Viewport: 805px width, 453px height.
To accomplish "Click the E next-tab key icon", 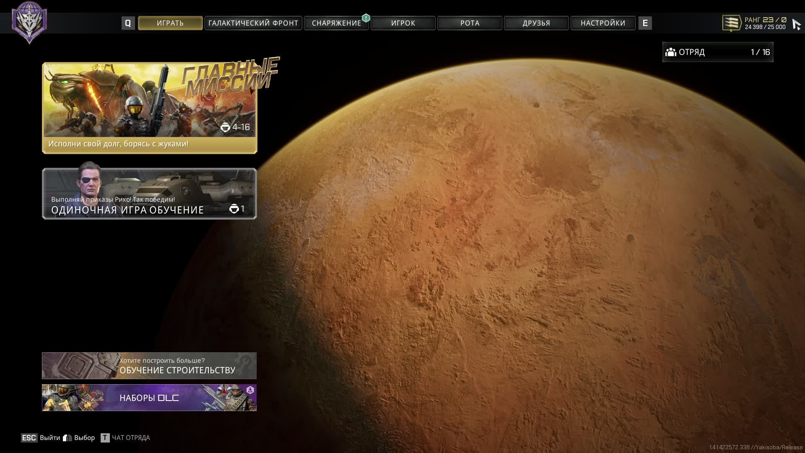I will tap(645, 23).
